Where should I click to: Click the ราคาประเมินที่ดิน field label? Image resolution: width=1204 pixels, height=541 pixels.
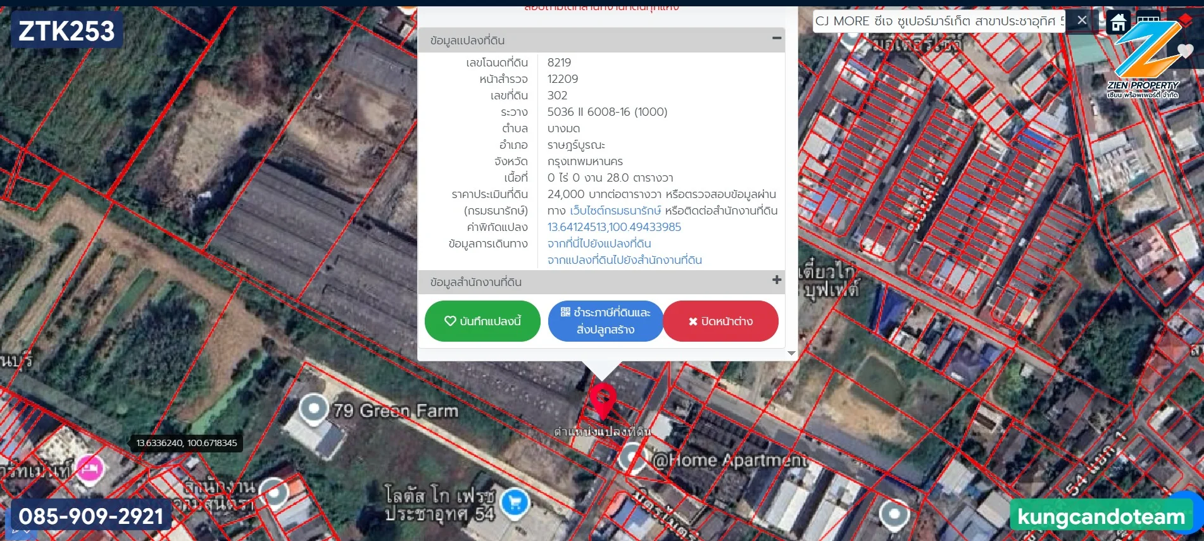coord(490,194)
